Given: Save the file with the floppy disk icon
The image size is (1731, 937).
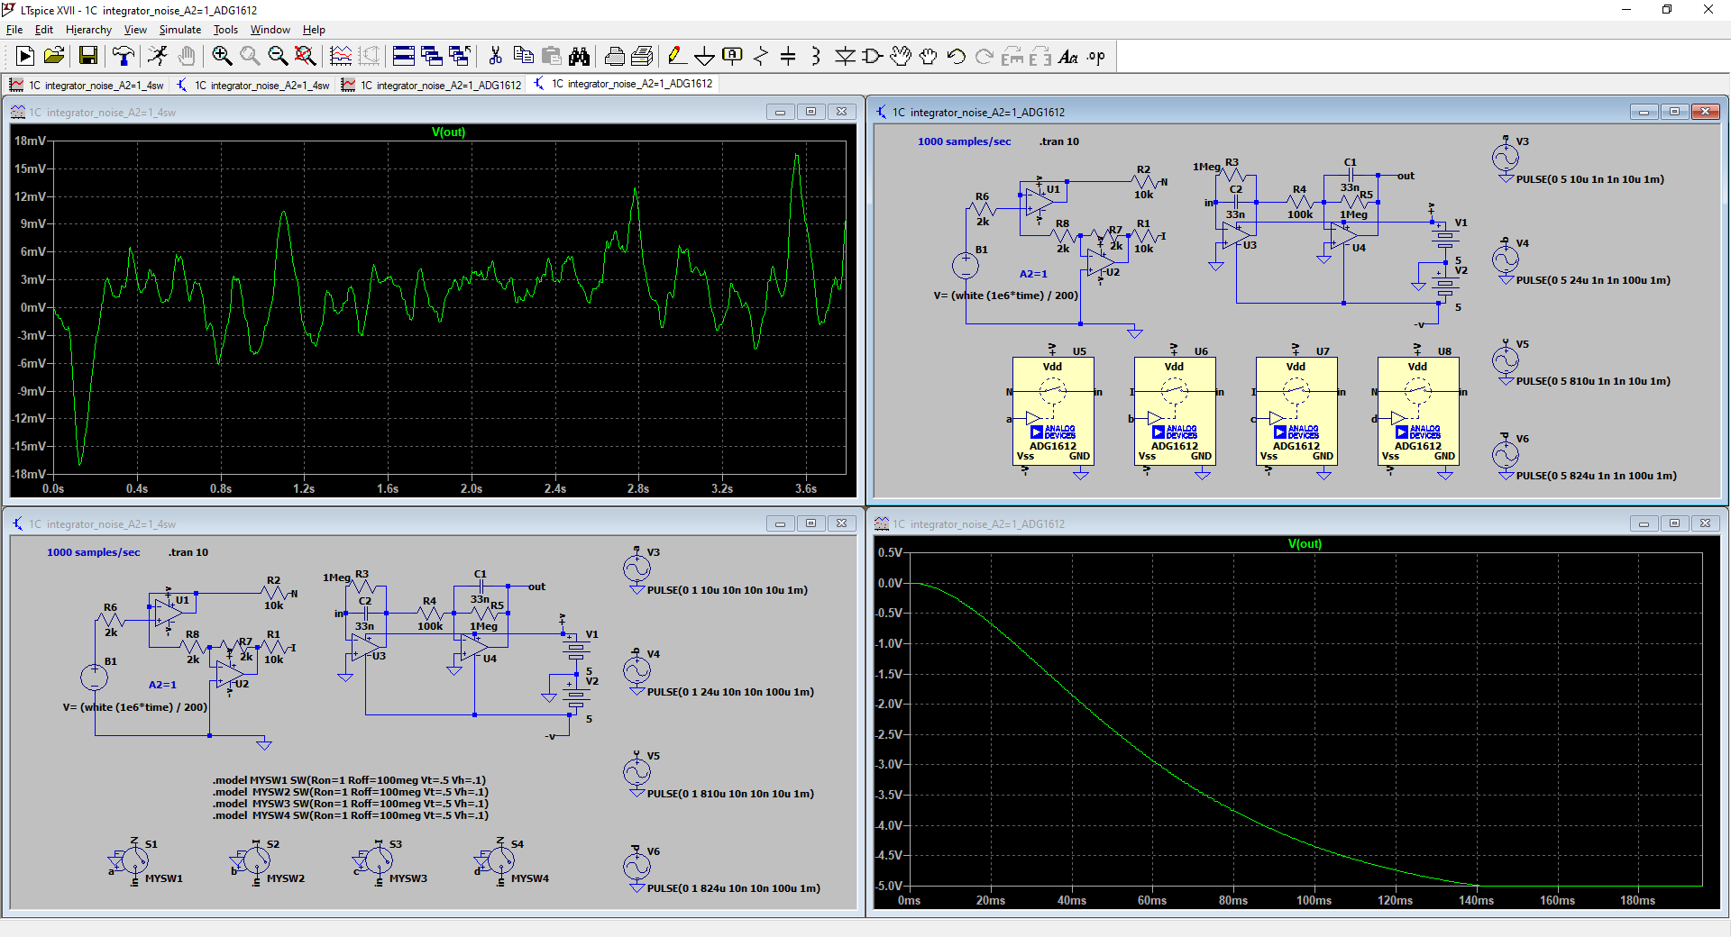Looking at the screenshot, I should pyautogui.click(x=88, y=57).
